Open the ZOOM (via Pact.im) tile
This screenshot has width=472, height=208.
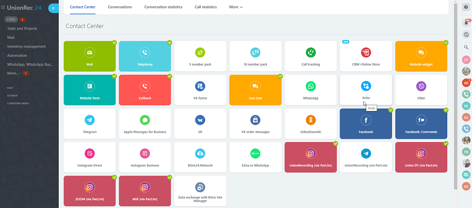90,191
